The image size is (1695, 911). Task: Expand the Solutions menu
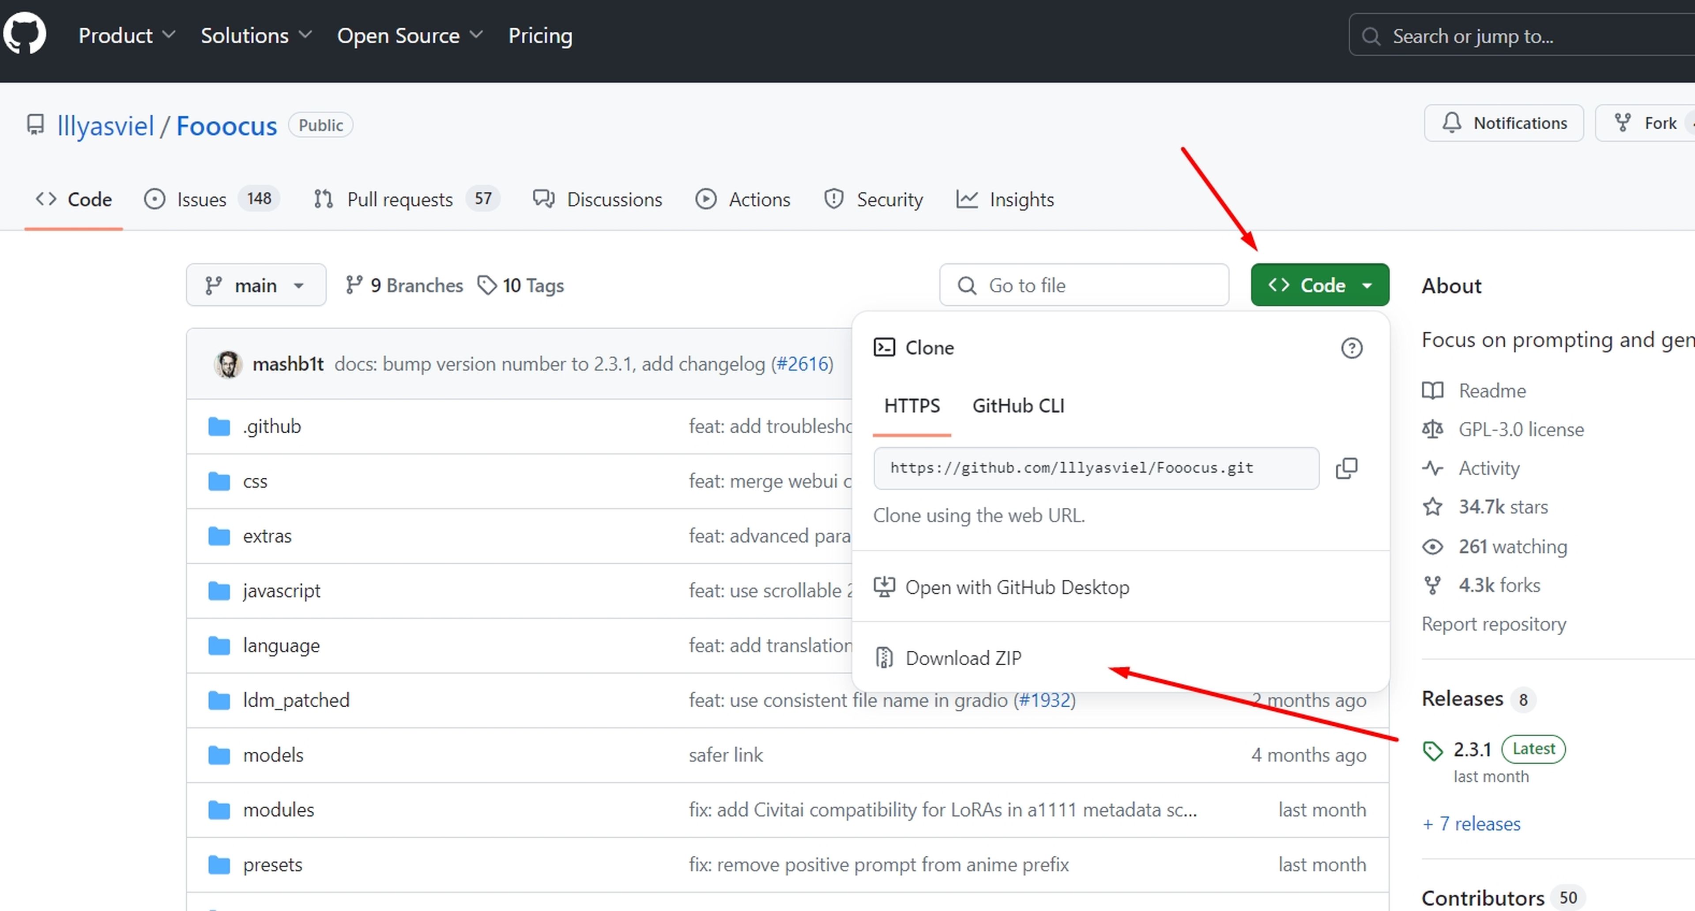pyautogui.click(x=256, y=36)
